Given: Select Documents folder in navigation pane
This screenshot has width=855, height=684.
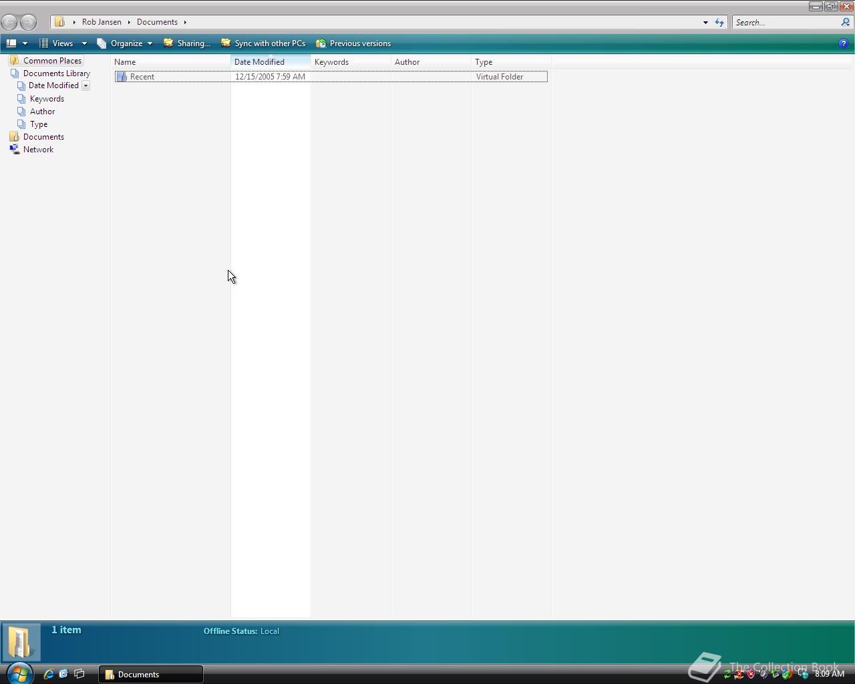Looking at the screenshot, I should [43, 137].
